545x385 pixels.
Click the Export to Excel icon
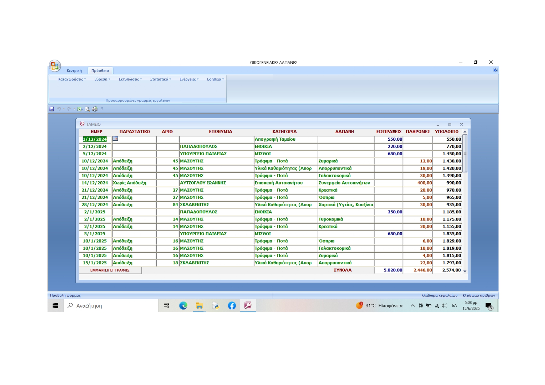pos(80,109)
